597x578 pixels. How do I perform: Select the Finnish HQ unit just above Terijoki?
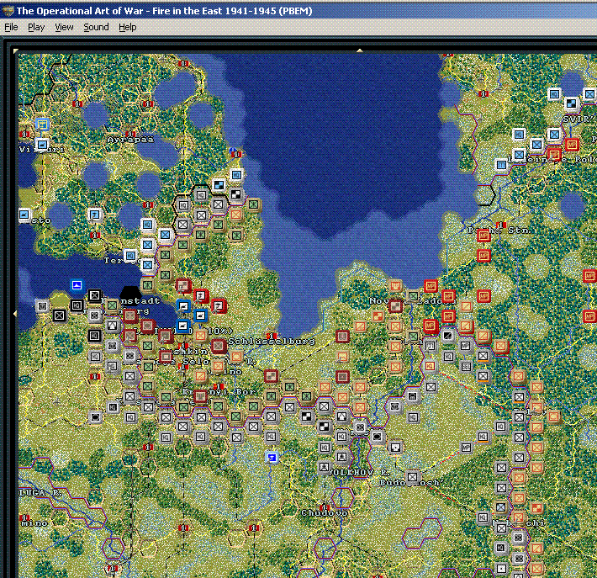130,255
